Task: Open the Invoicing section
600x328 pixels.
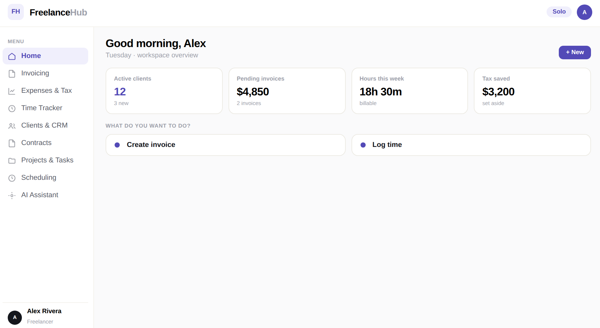Action: 45,73
